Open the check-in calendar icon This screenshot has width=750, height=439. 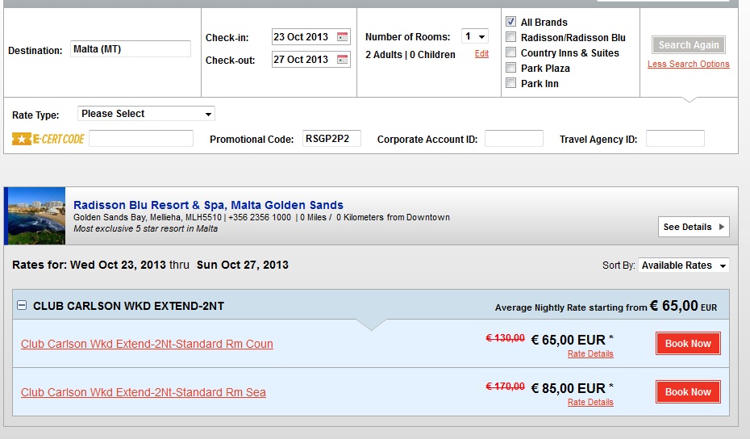click(x=343, y=37)
